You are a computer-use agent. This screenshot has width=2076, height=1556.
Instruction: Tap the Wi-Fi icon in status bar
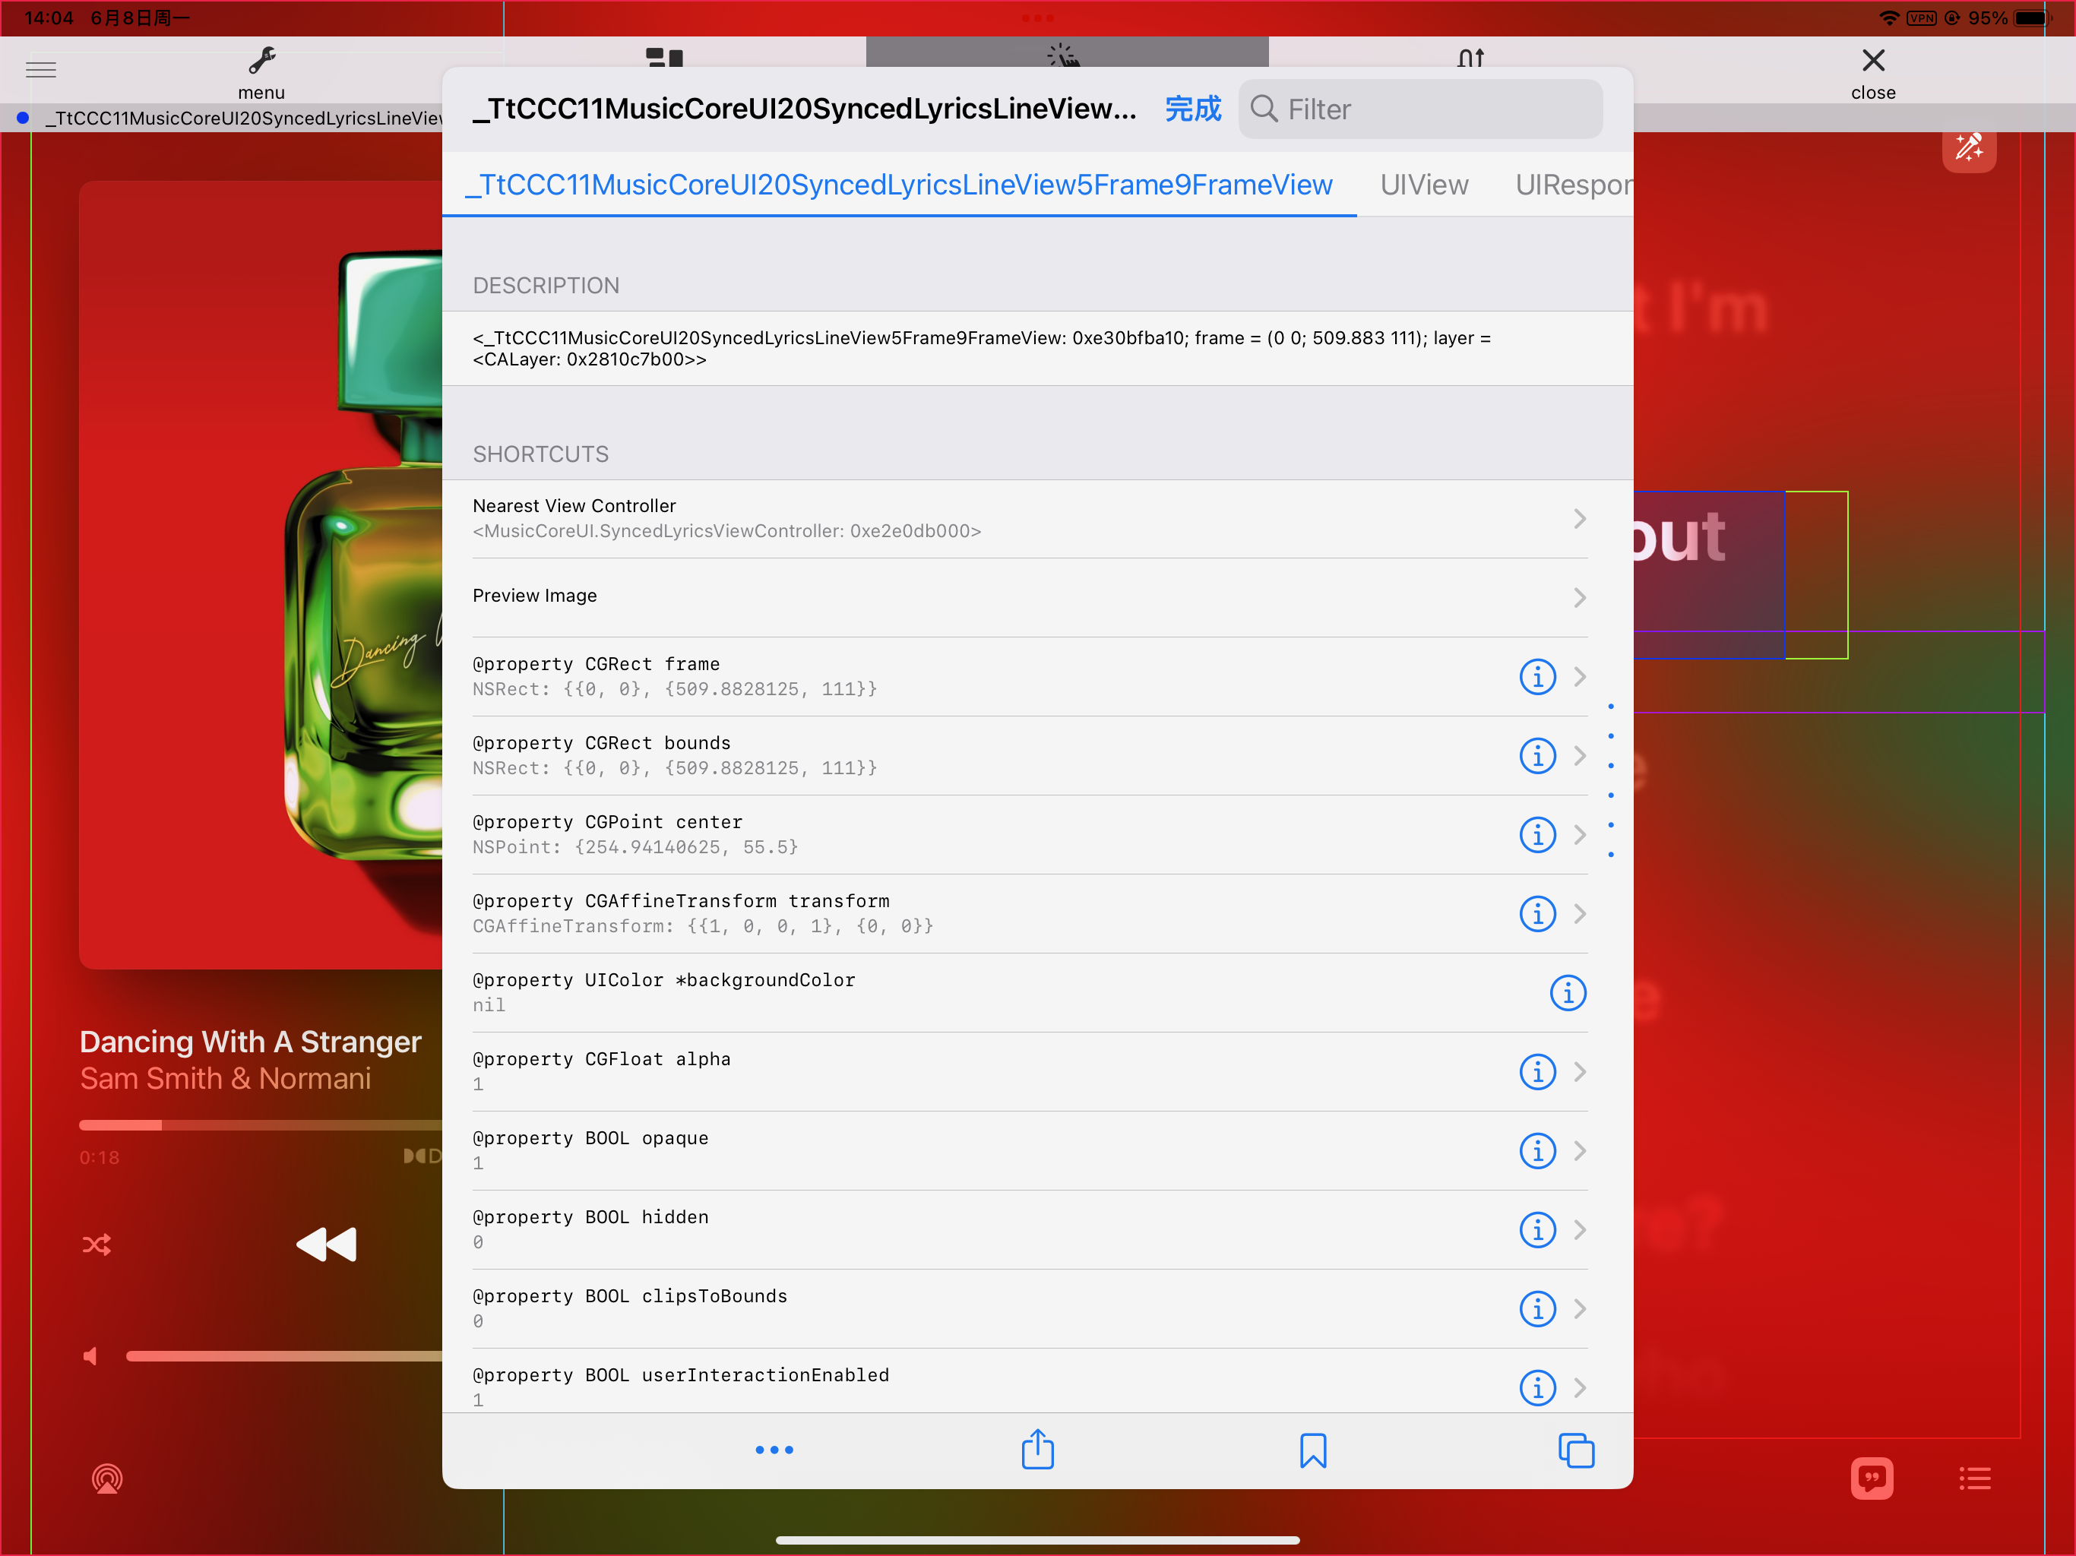pos(1888,17)
